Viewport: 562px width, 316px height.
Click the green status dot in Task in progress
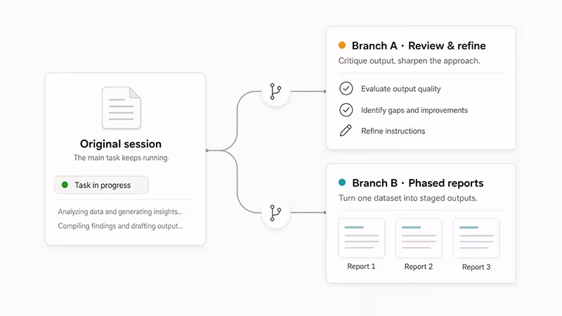[65, 185]
